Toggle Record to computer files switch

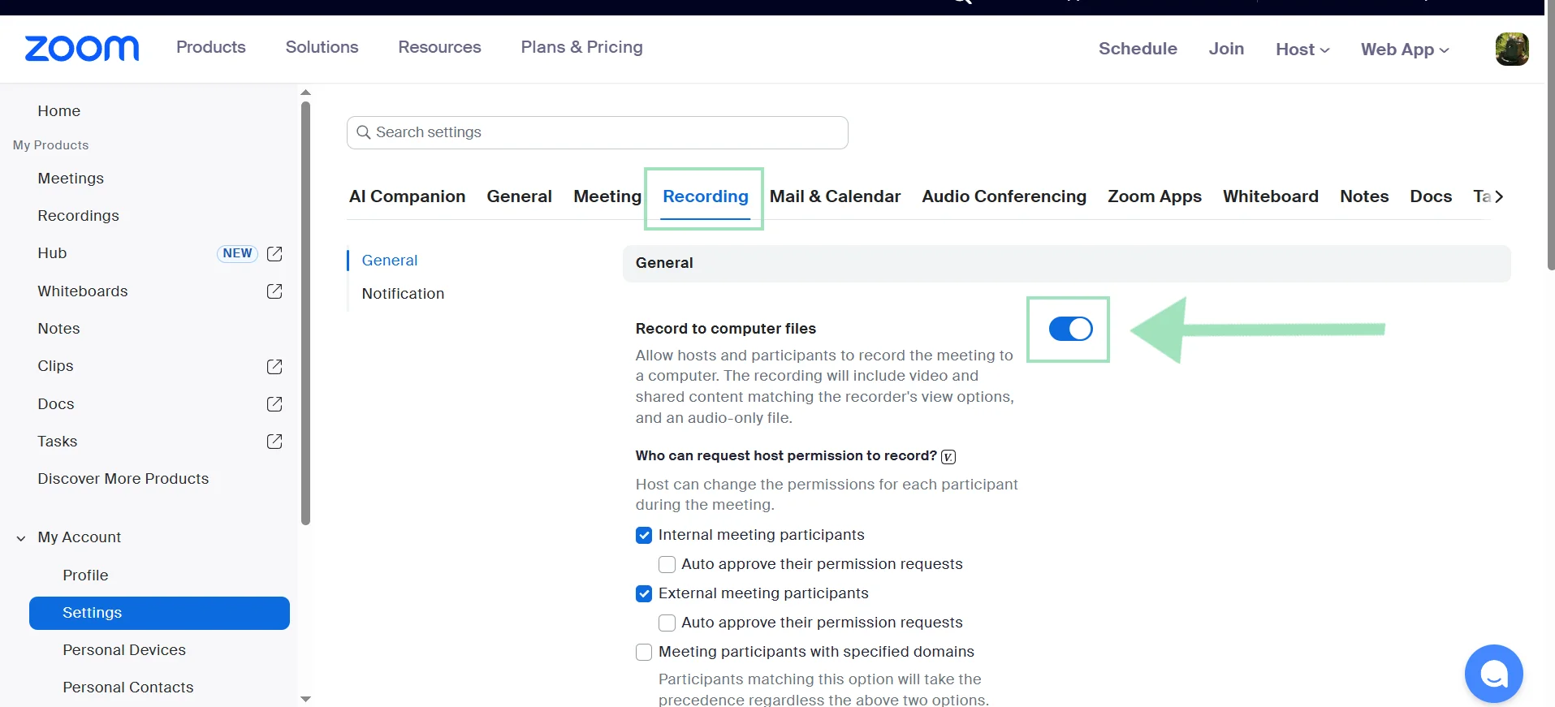[1070, 329]
